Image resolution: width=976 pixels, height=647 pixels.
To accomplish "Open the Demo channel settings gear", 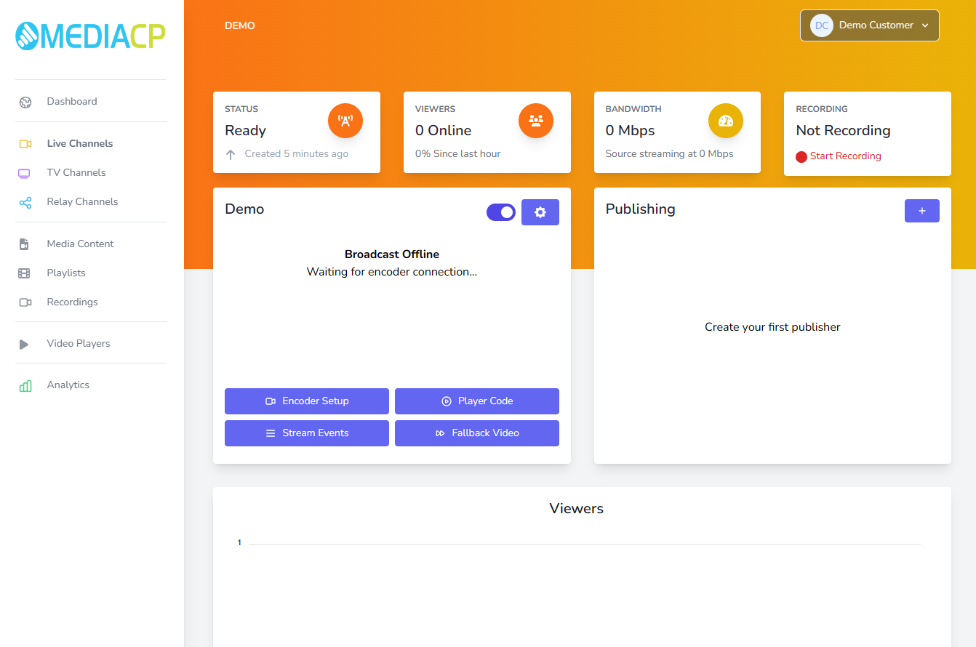I will [x=540, y=212].
